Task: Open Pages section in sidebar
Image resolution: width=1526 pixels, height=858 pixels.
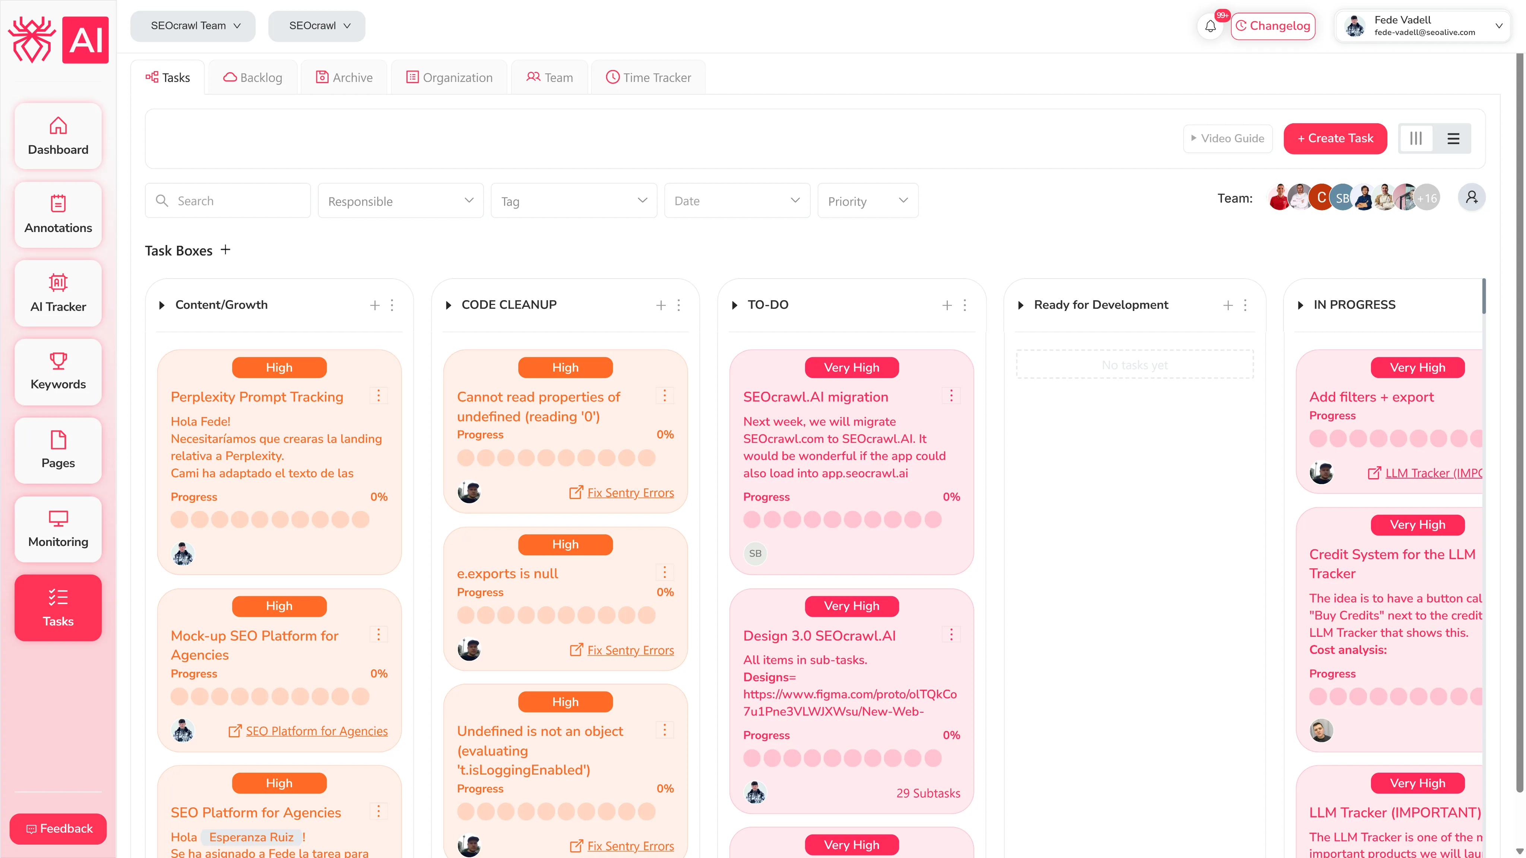Action: click(x=58, y=451)
